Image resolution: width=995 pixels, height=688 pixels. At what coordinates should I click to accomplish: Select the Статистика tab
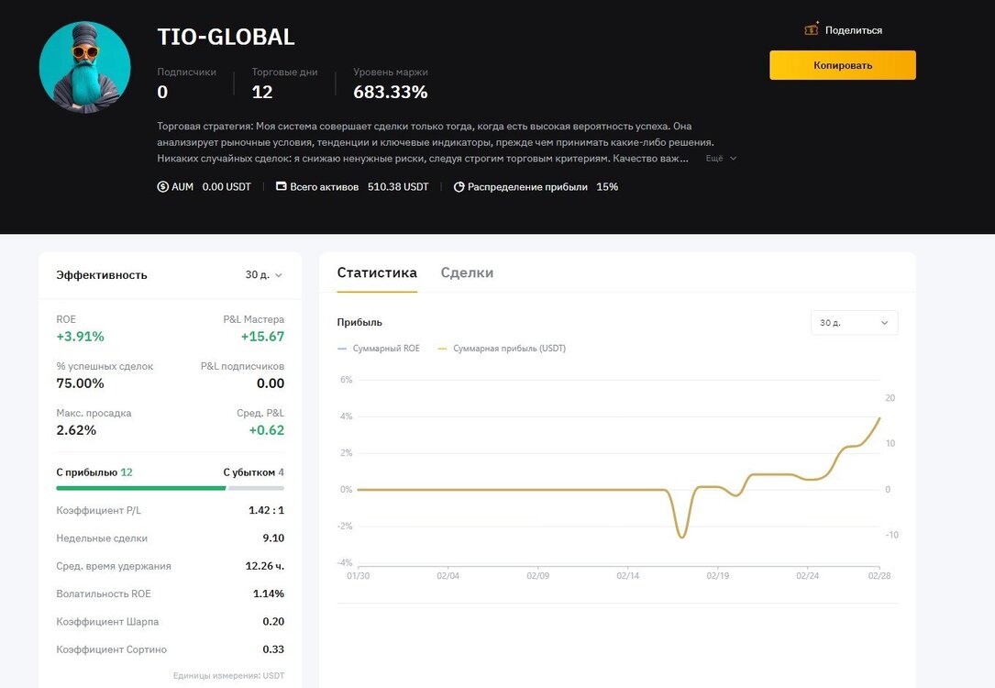[x=377, y=273]
